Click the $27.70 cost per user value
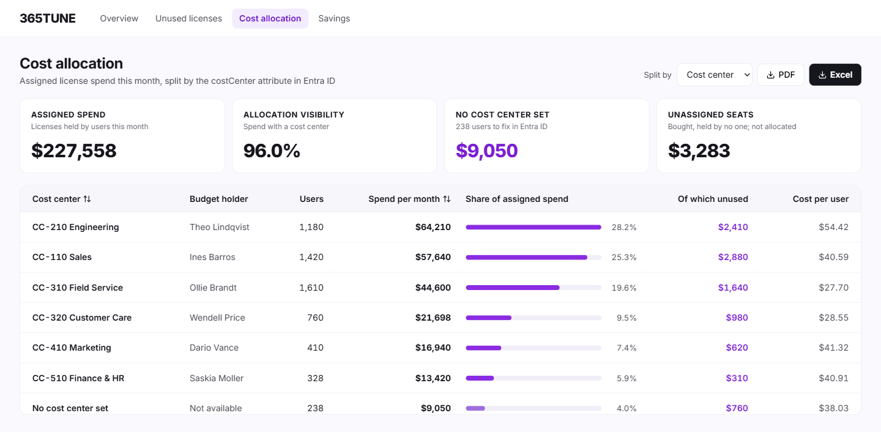 (x=834, y=288)
